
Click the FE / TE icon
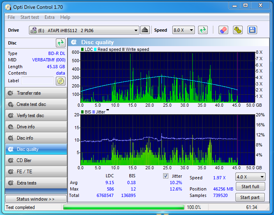coord(10,172)
